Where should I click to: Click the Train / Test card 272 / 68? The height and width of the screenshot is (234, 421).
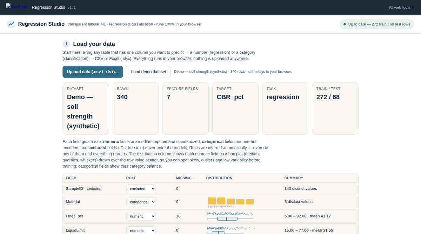(335, 108)
